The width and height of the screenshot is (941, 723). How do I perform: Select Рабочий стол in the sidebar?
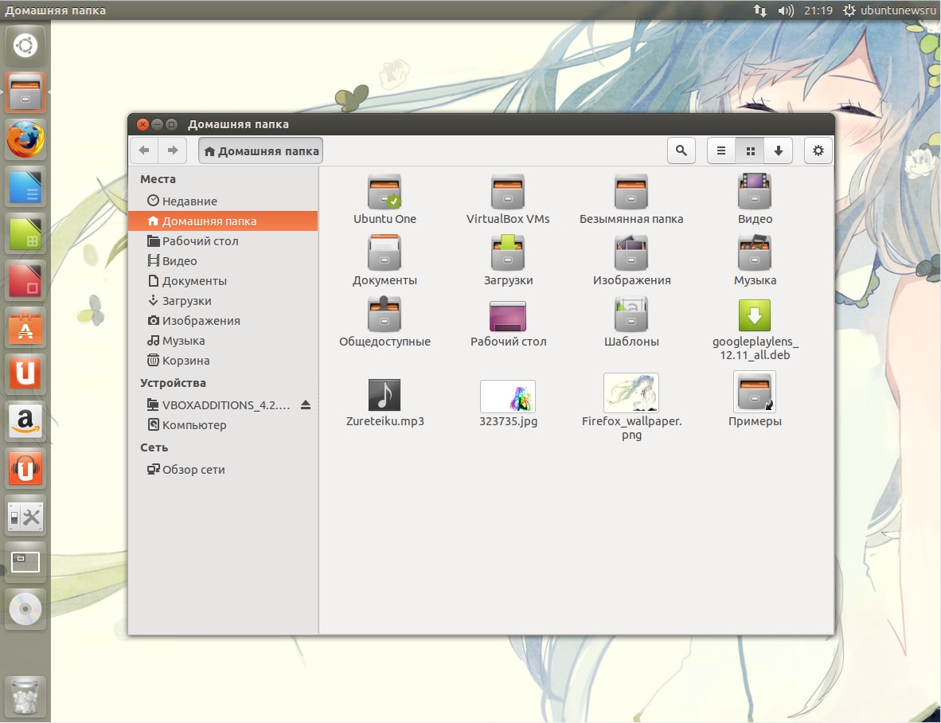(223, 240)
